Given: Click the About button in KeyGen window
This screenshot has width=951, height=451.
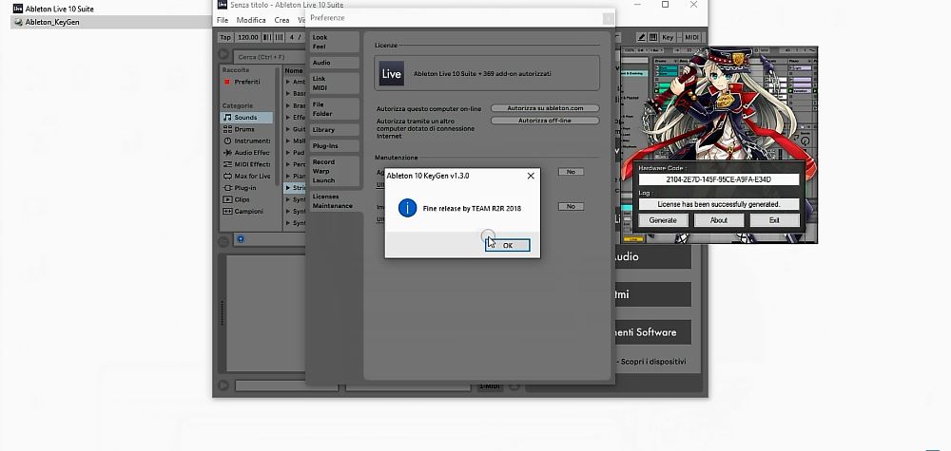Looking at the screenshot, I should point(719,220).
